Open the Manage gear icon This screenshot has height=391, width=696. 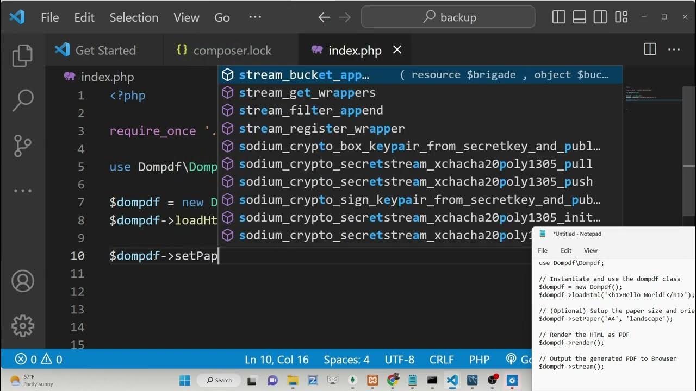pos(23,325)
